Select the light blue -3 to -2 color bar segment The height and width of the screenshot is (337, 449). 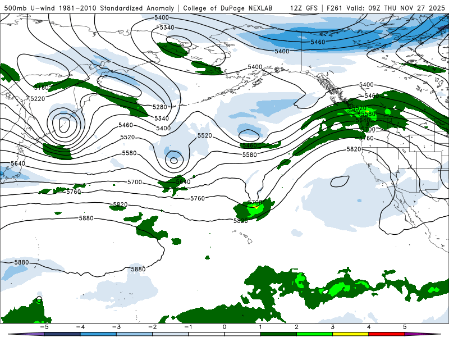pos(134,334)
